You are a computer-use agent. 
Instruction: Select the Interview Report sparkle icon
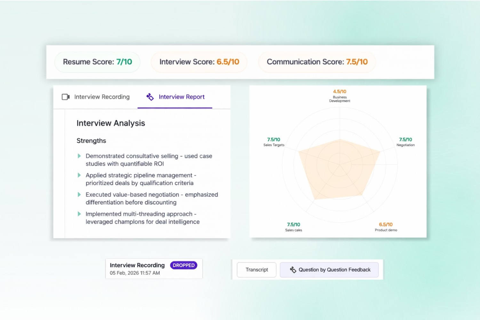pos(150,97)
